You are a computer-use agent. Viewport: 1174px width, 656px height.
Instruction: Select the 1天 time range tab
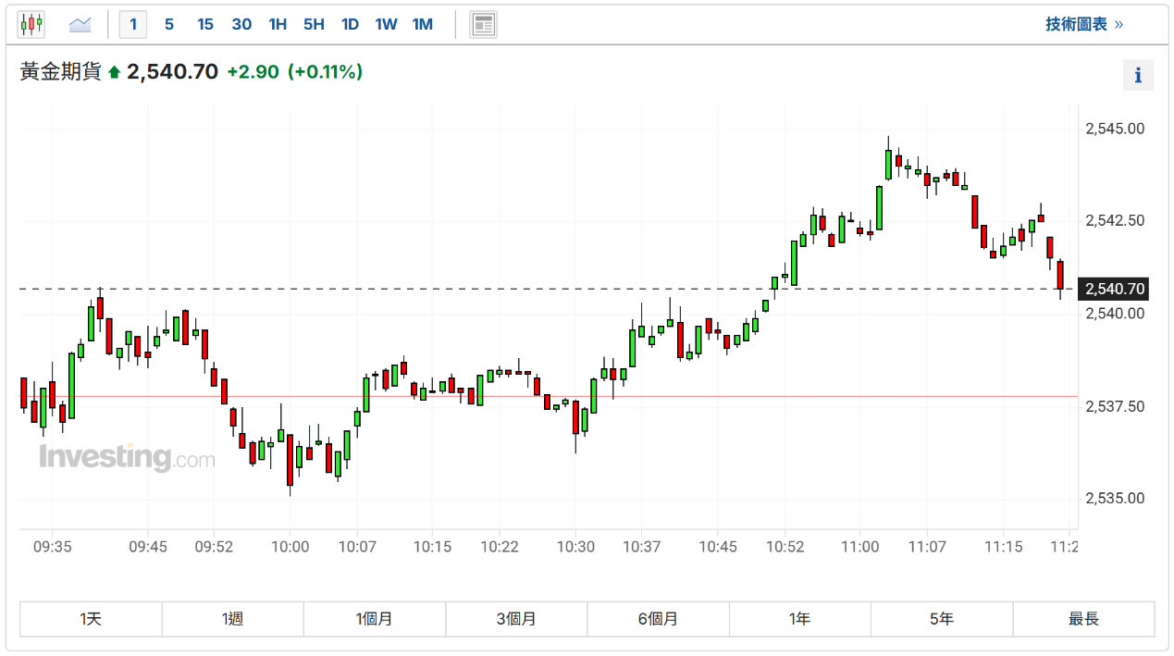[91, 619]
